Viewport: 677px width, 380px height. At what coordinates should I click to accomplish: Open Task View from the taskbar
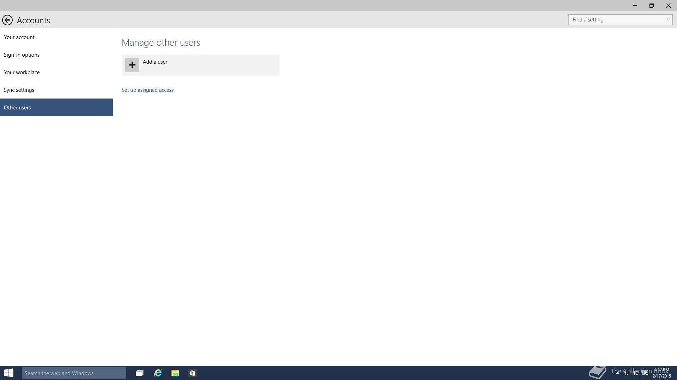click(x=140, y=373)
